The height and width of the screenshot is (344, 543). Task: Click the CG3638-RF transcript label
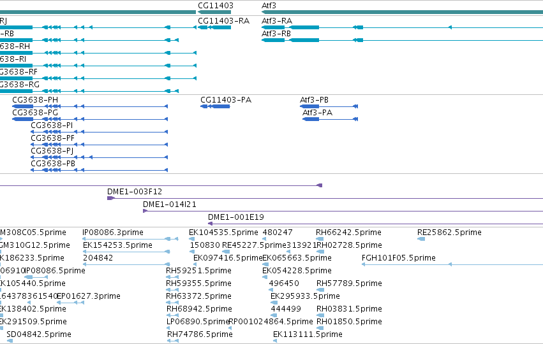tap(19, 72)
